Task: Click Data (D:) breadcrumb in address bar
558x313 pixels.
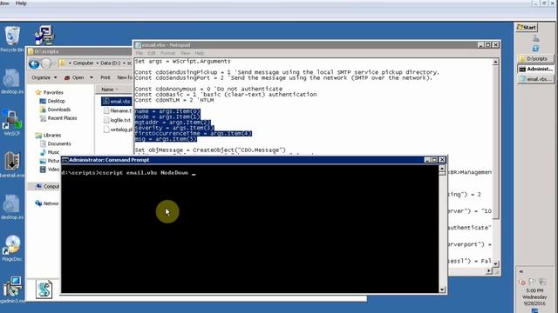Action: pos(110,63)
